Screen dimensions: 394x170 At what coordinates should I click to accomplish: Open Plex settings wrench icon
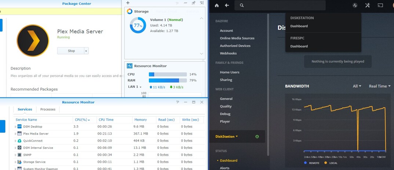click(x=367, y=5)
